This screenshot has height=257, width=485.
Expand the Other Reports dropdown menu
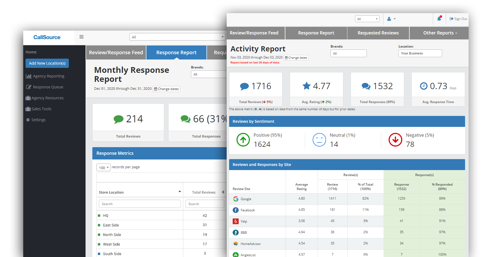click(x=440, y=33)
